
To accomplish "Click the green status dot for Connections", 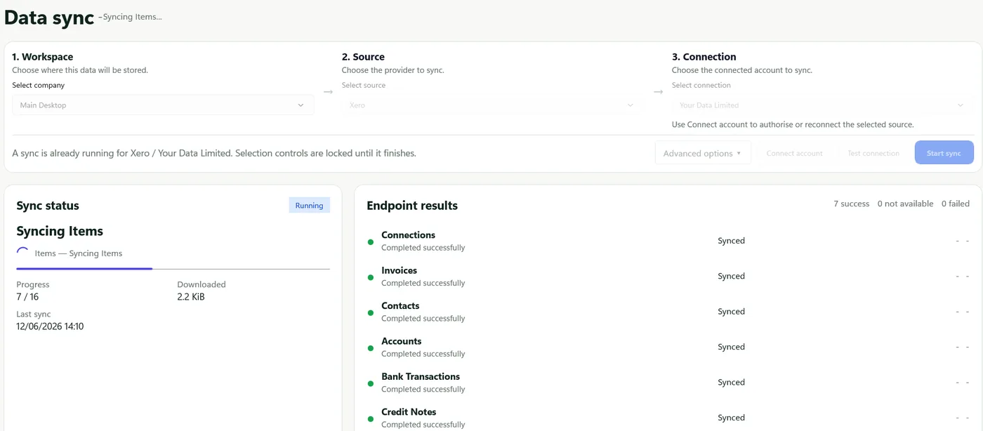I will [371, 242].
